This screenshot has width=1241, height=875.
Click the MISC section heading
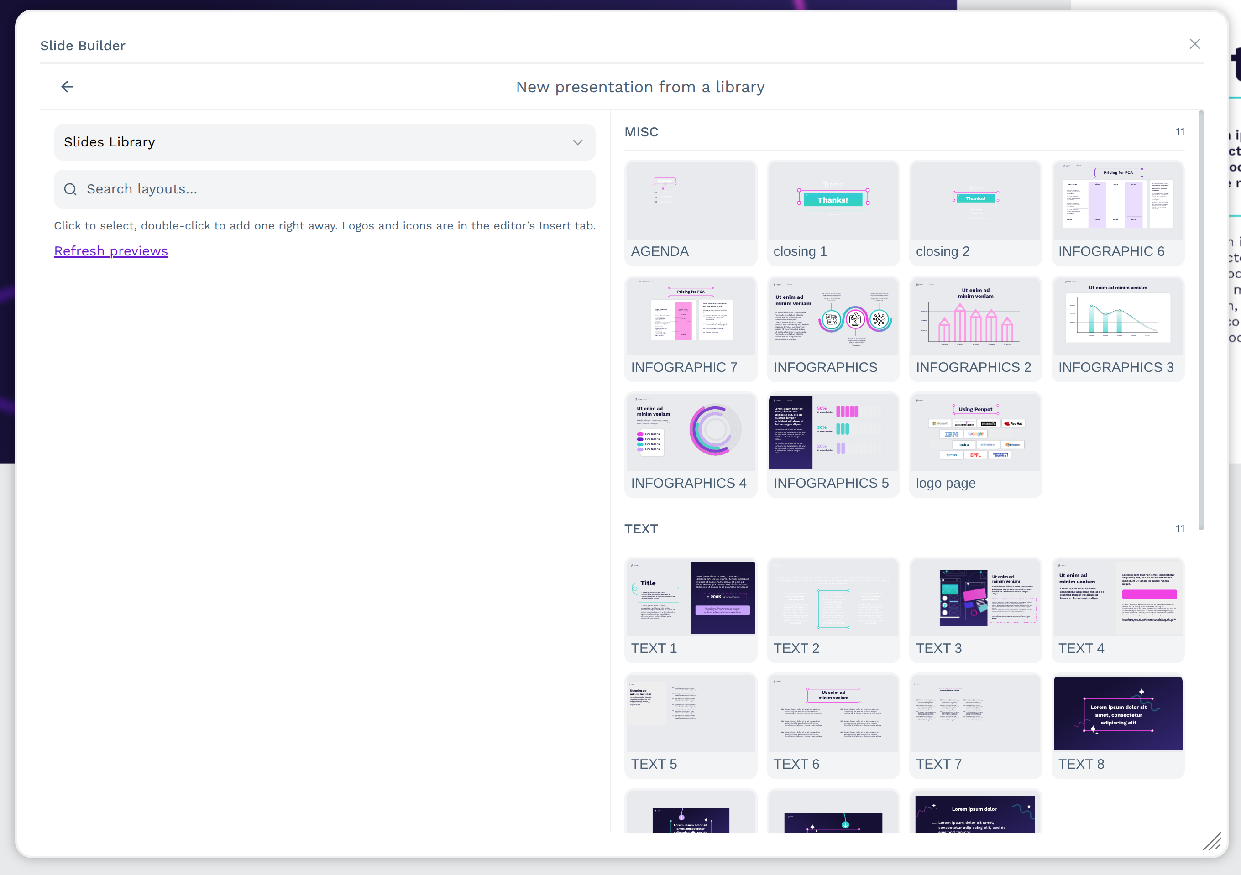[641, 132]
